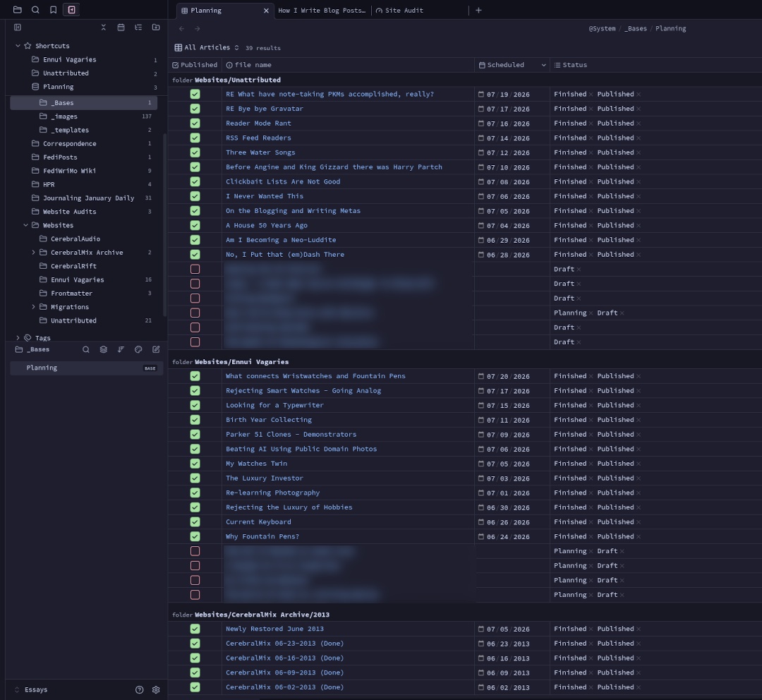762x700 pixels.
Task: Open Looking for a Typewriter article
Action: pyautogui.click(x=274, y=406)
